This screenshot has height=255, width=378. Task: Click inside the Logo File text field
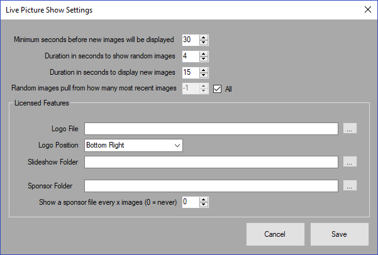pos(211,129)
